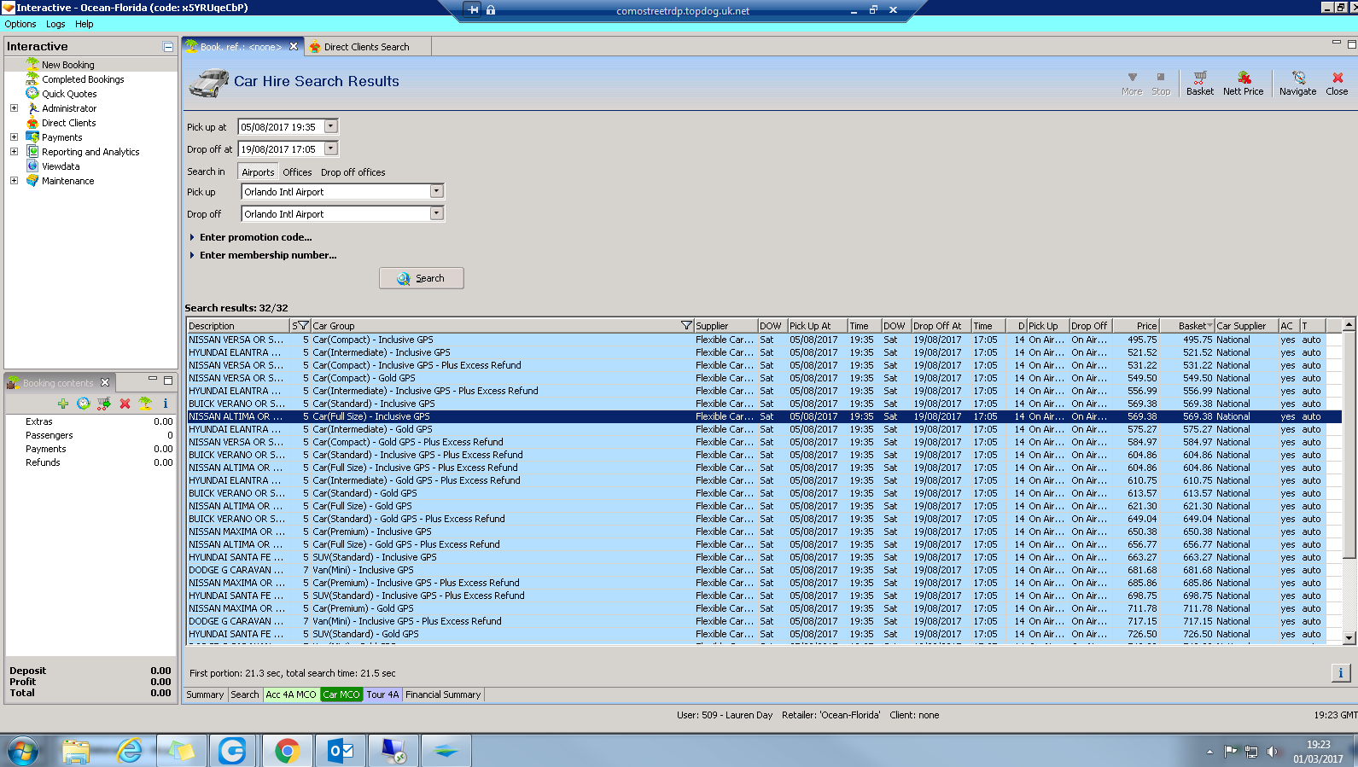Viewport: 1358px width, 767px height.
Task: Open Windows Explorer from the taskbar
Action: (x=75, y=751)
